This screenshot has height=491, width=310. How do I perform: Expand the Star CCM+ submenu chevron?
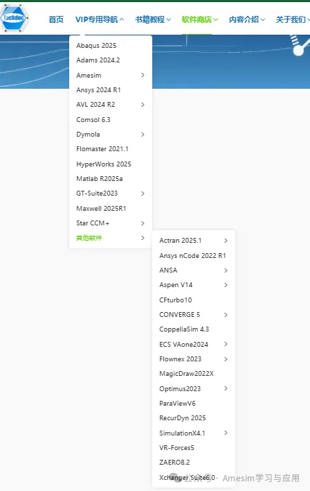coord(143,223)
